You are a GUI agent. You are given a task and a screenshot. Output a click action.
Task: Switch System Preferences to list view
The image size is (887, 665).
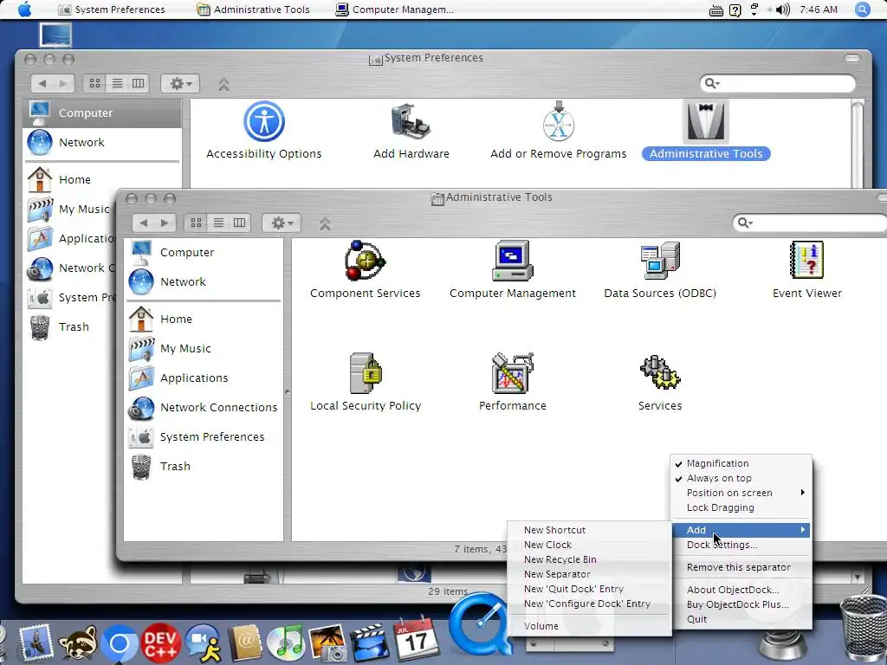(117, 83)
